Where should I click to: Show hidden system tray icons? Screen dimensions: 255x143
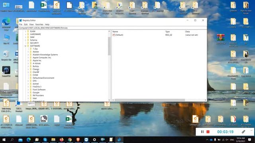207,140
